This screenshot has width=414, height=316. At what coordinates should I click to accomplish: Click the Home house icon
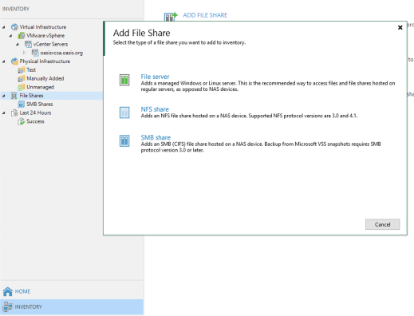pyautogui.click(x=8, y=291)
